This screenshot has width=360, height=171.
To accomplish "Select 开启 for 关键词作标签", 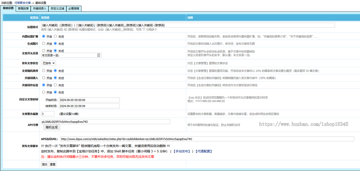I will coord(44,85).
